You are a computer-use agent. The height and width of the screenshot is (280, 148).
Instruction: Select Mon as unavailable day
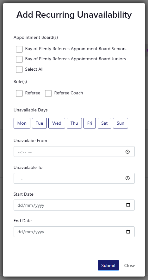[x=22, y=123]
